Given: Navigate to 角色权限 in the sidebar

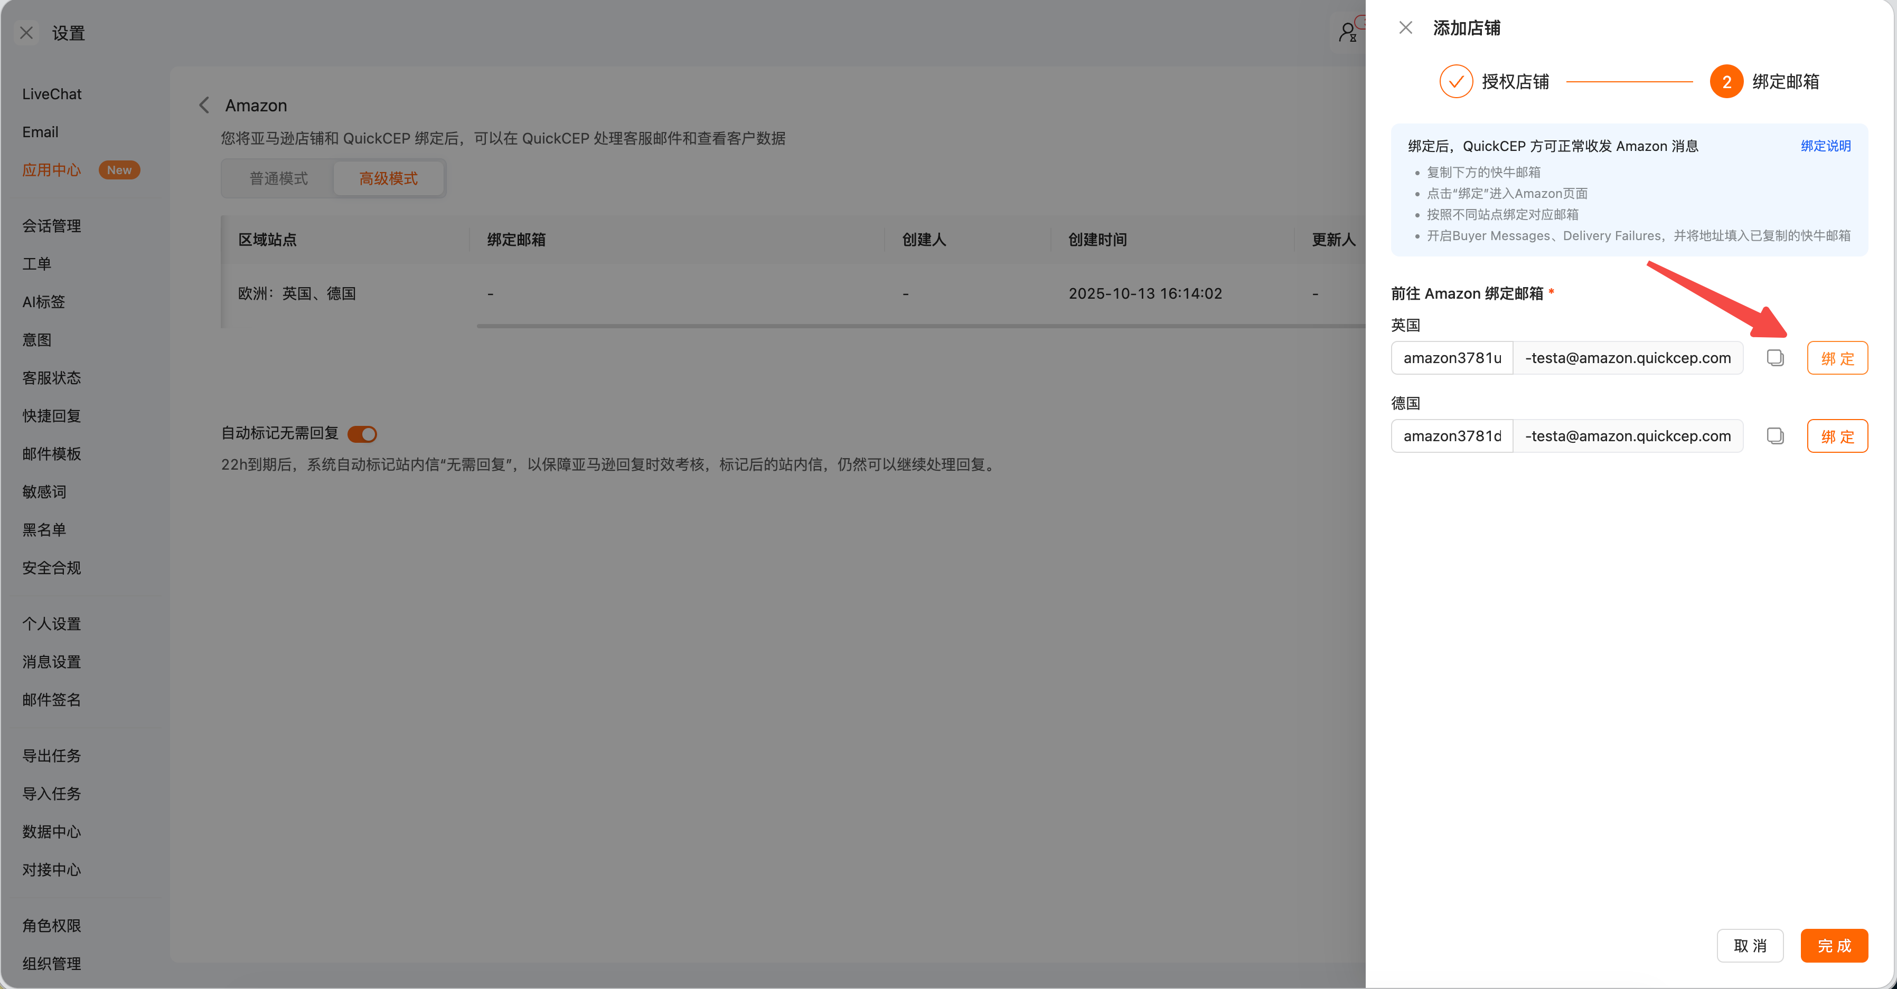Looking at the screenshot, I should [52, 926].
